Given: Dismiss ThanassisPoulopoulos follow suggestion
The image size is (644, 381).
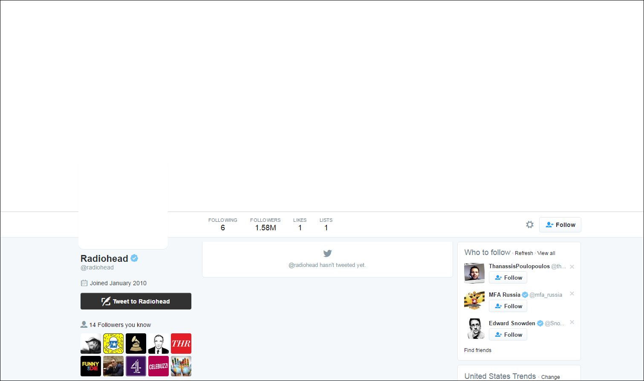Looking at the screenshot, I should pyautogui.click(x=572, y=267).
